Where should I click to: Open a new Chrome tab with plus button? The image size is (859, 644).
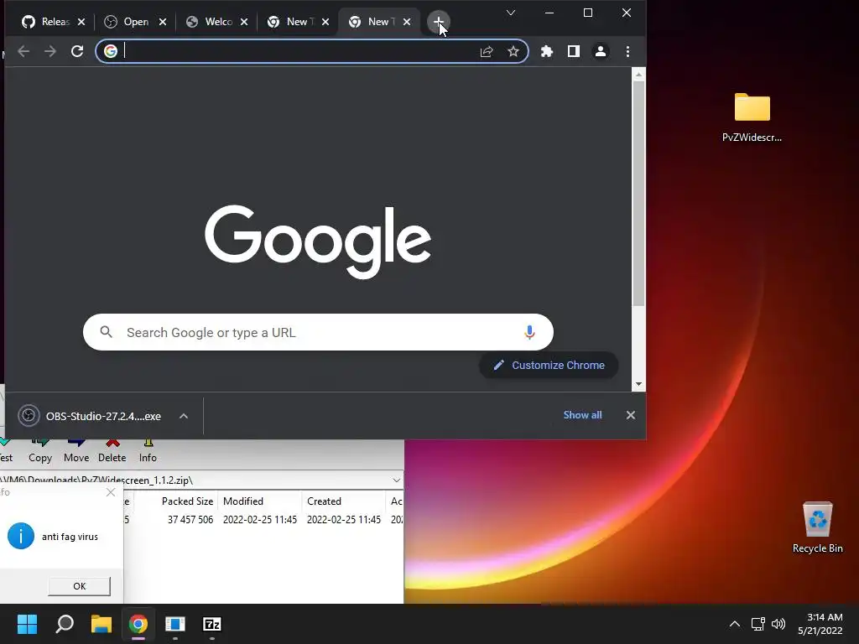[438, 22]
